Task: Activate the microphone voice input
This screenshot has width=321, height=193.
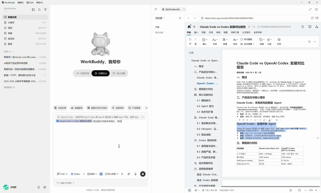Action: [135, 174]
